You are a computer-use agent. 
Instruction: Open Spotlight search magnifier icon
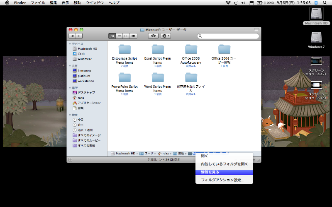[x=325, y=3]
